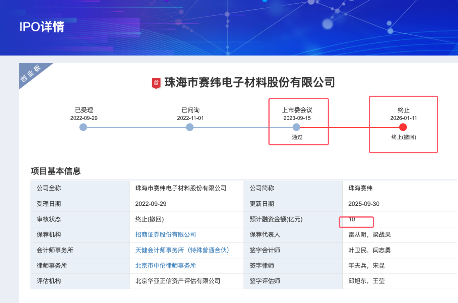Click the 通过 result under 上市委会议
458x303 pixels.
tap(297, 137)
